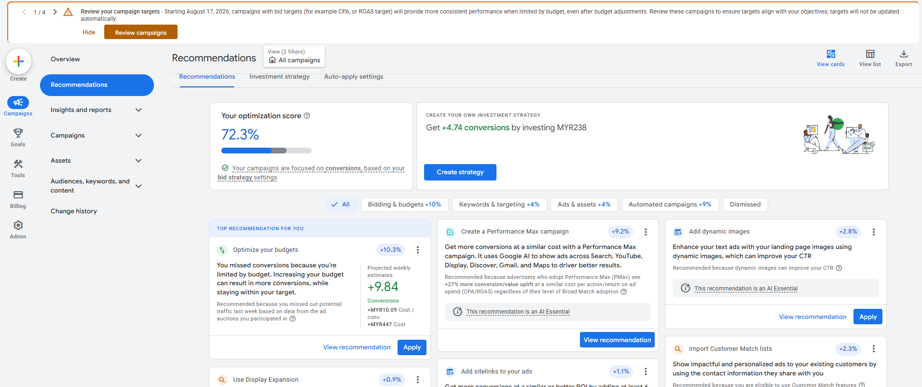The width and height of the screenshot is (922, 387).
Task: Click the Optimize your budgets arrows icon
Action: pyautogui.click(x=222, y=250)
